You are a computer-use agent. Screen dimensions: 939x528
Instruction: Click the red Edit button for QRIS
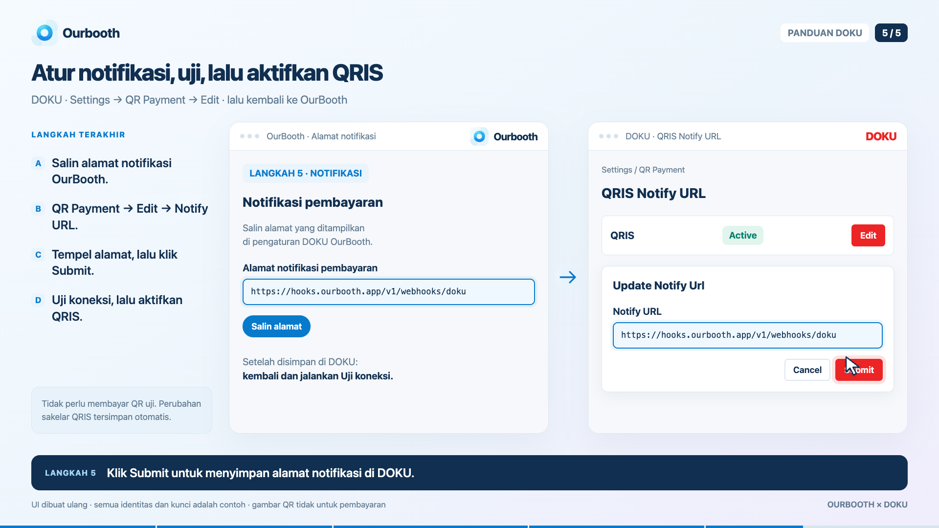[868, 236]
